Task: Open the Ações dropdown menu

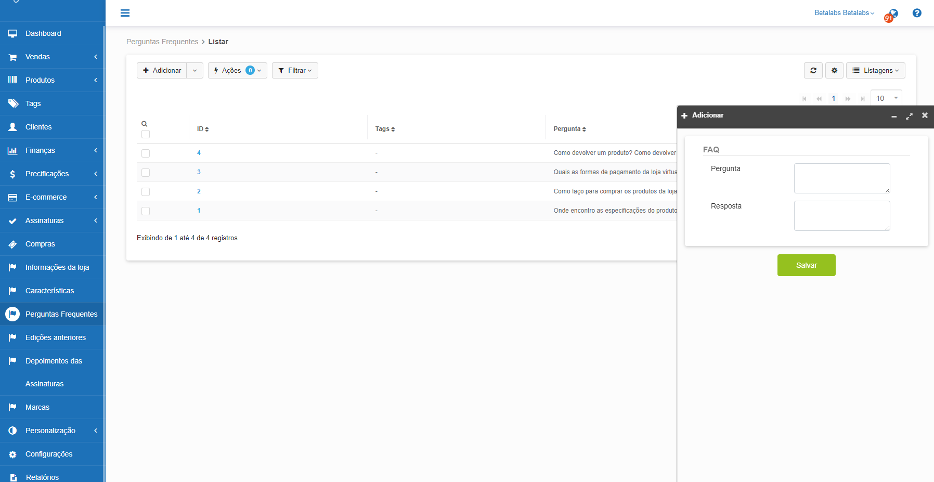Action: click(237, 71)
